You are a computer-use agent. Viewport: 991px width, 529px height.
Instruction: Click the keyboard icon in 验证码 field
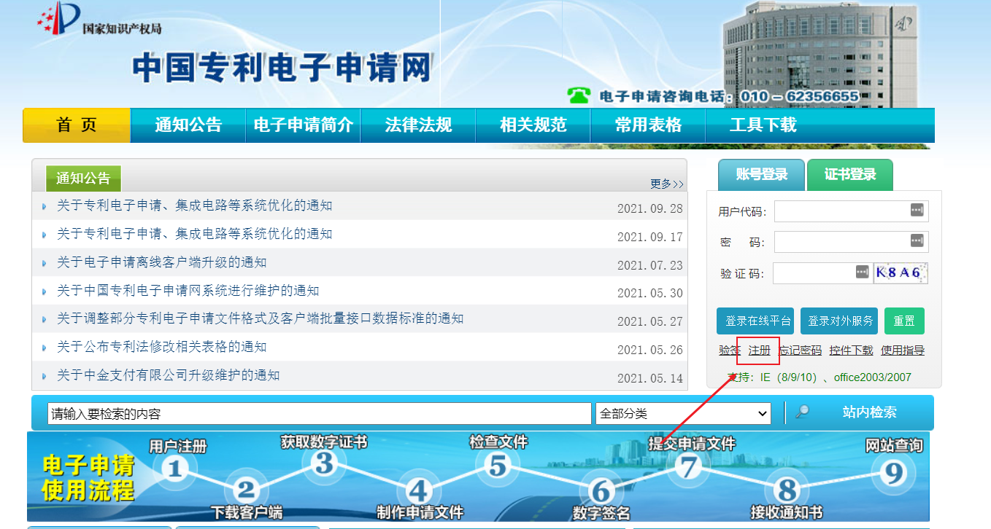pyautogui.click(x=862, y=272)
